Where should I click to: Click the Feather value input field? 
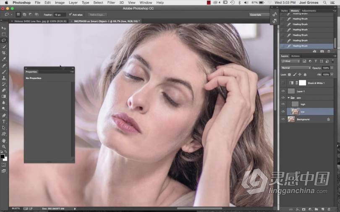60,15
